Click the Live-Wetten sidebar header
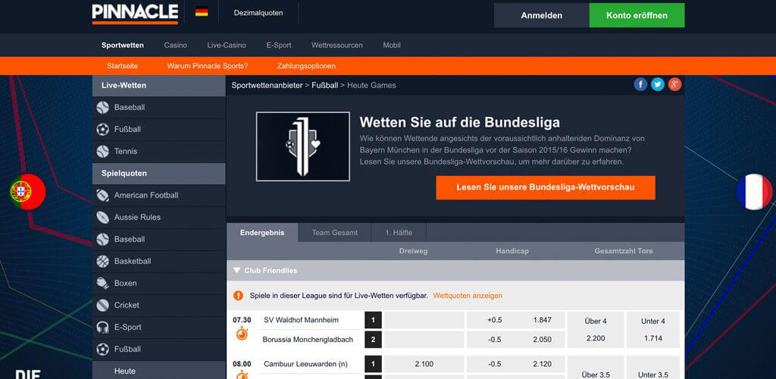 [x=159, y=86]
